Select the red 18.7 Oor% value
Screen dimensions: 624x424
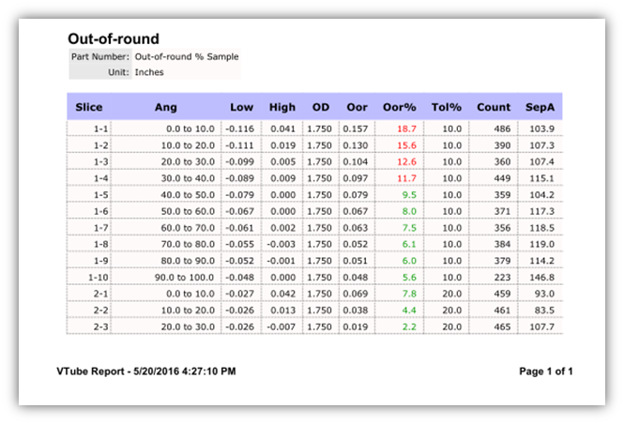click(x=406, y=129)
